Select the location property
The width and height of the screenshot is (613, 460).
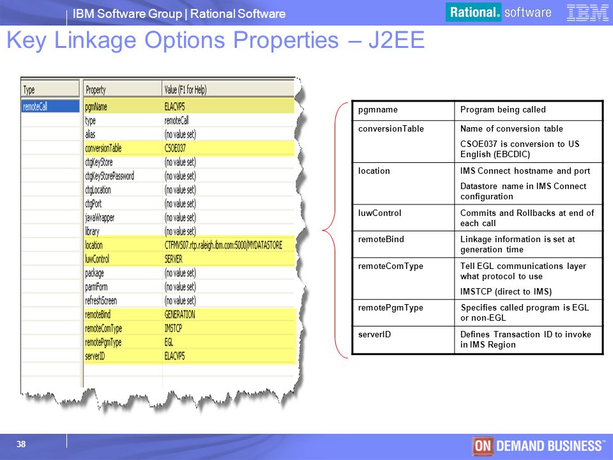coord(94,245)
